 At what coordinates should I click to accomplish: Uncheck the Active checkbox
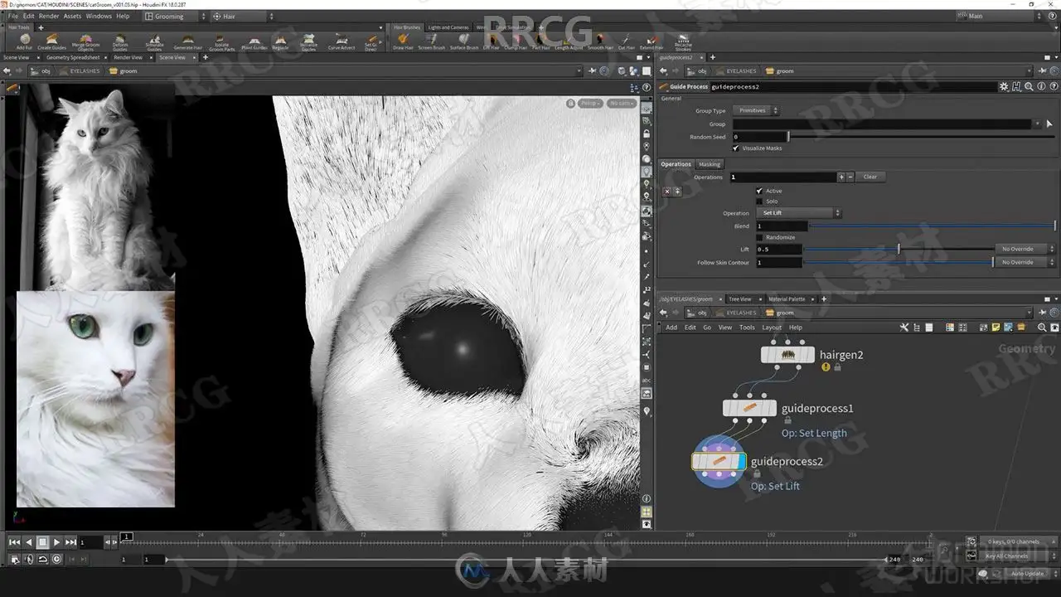[759, 191]
